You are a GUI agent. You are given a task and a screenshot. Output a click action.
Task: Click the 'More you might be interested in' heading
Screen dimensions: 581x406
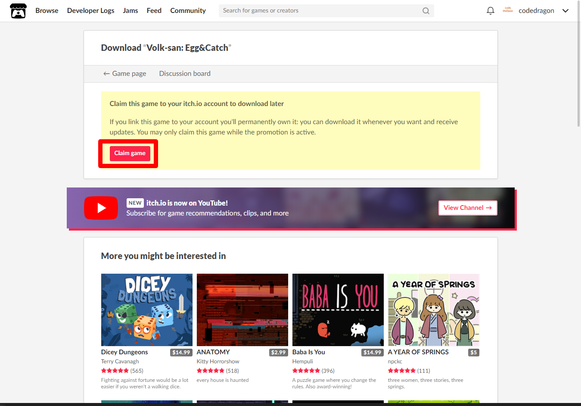pos(163,256)
